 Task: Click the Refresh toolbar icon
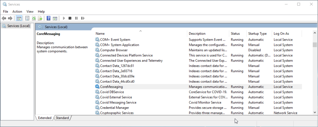tap(34, 18)
